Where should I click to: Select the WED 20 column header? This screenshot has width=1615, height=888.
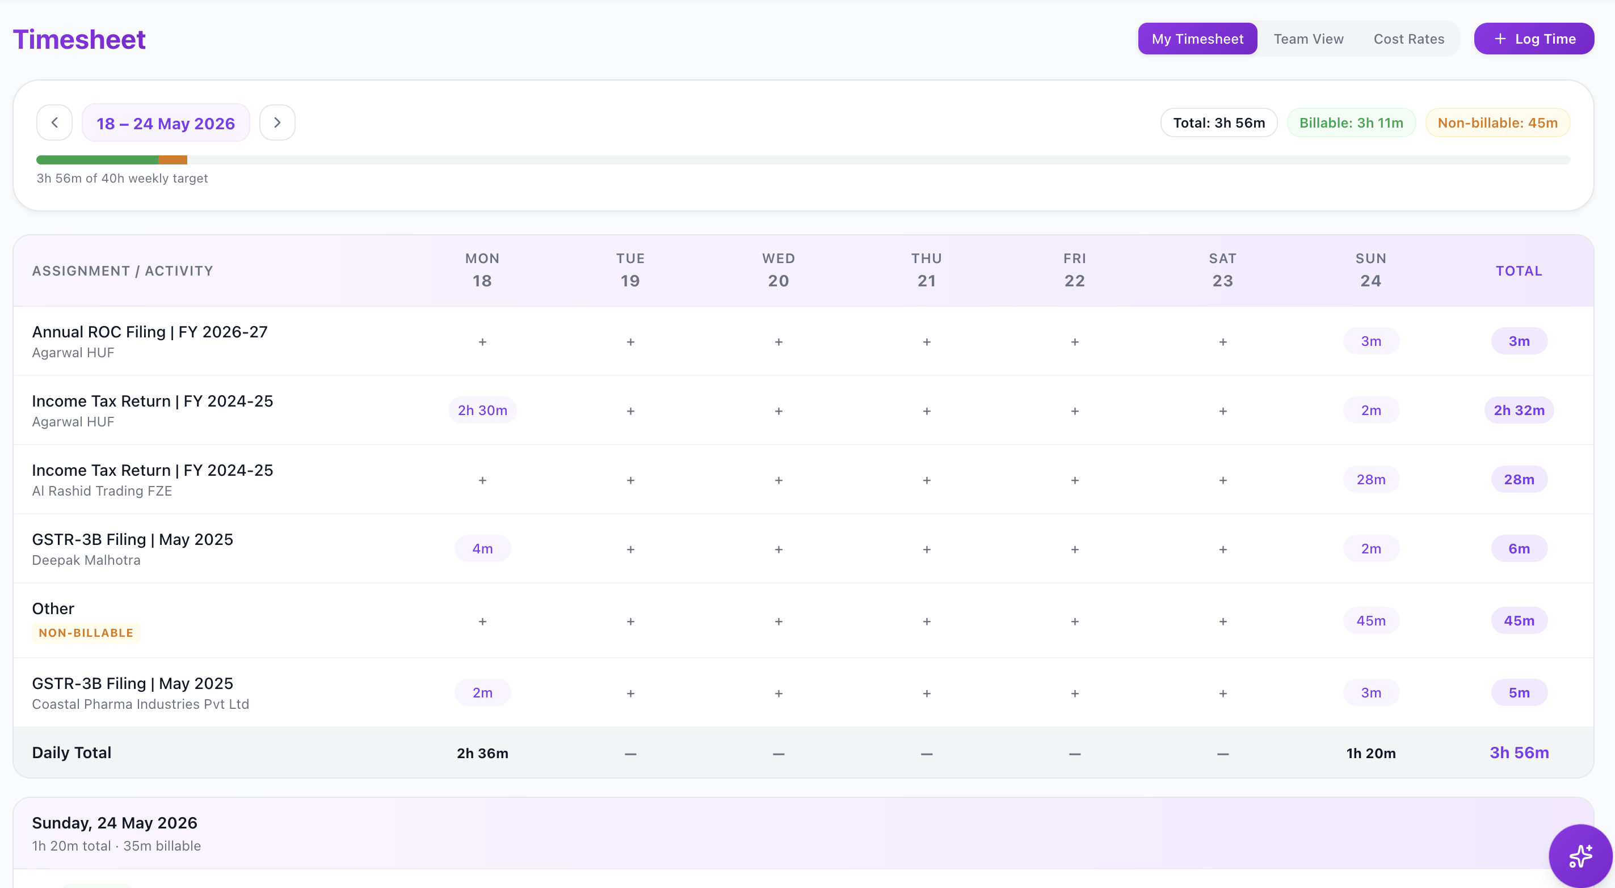[x=778, y=270]
